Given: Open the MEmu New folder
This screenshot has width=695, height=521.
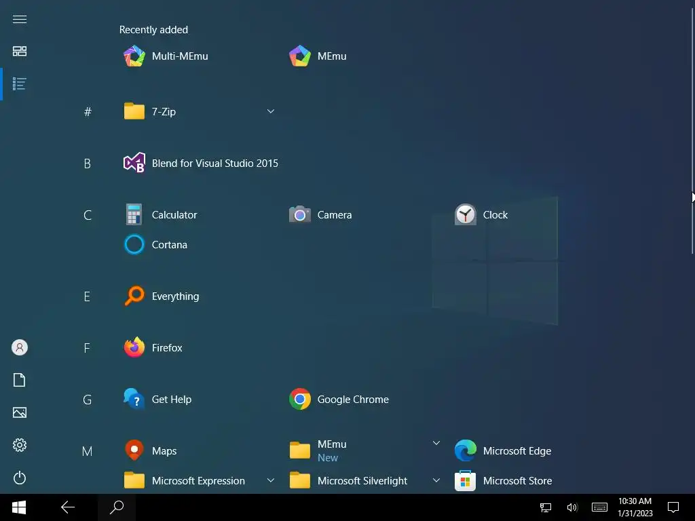Looking at the screenshot, I should click(x=318, y=451).
